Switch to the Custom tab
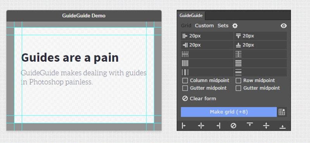This screenshot has height=143, width=310. [204, 26]
